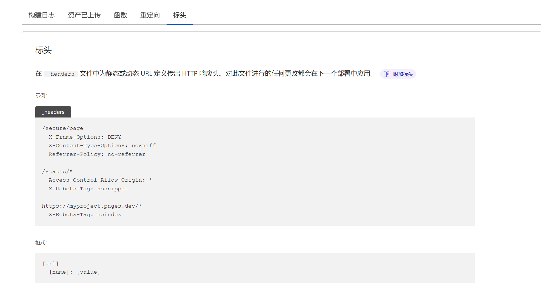Switch to the 构建日志 tab
560x301 pixels.
[x=41, y=15]
